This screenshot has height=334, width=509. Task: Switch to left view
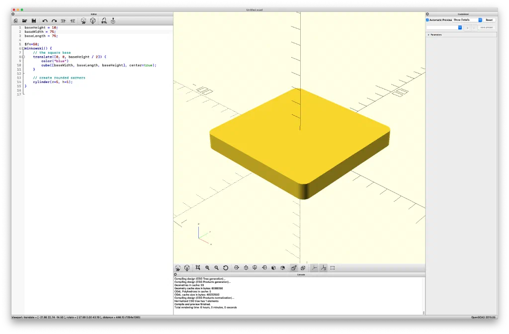click(264, 268)
